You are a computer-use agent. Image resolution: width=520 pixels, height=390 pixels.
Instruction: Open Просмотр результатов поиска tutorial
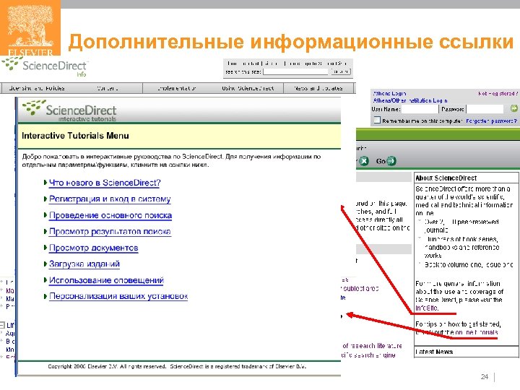[x=110, y=232]
